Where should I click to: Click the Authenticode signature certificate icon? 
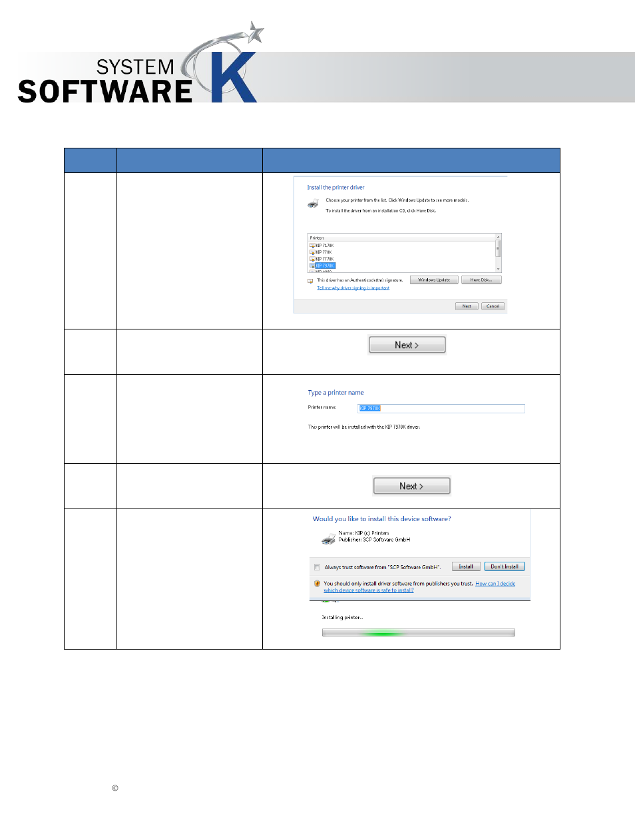[310, 281]
